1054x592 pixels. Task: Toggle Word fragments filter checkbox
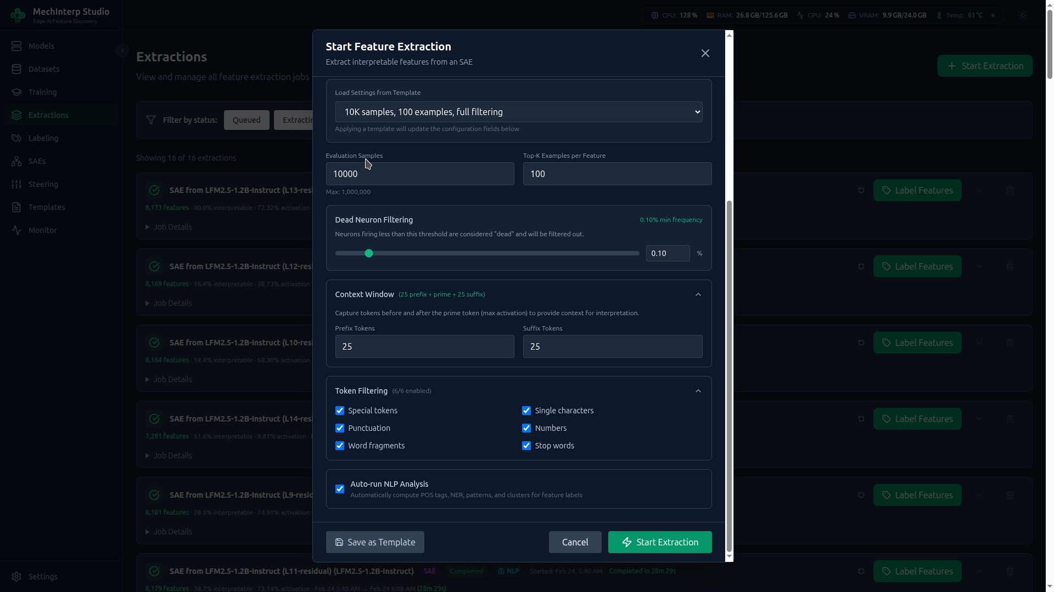(x=340, y=446)
